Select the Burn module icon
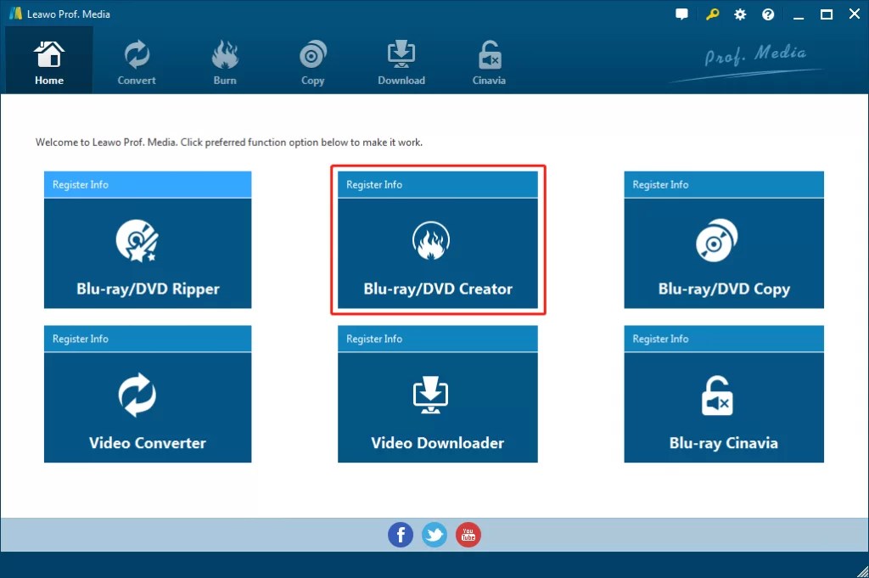869x578 pixels. tap(224, 53)
